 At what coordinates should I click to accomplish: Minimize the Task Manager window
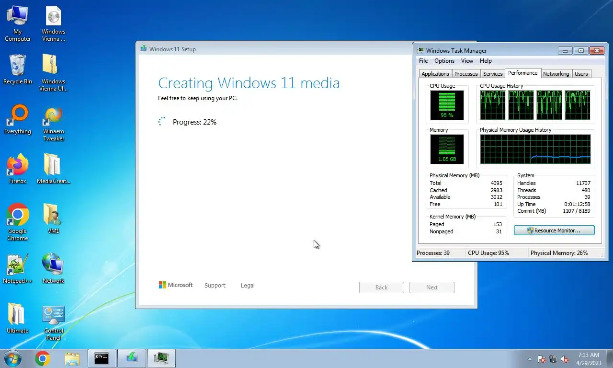coord(566,50)
